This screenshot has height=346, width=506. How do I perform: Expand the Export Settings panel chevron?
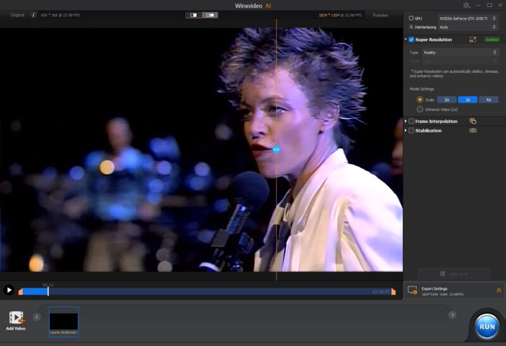[x=498, y=290]
